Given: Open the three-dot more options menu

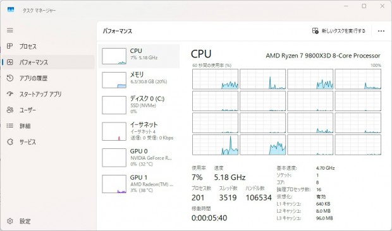Looking at the screenshot, I should pos(381,31).
